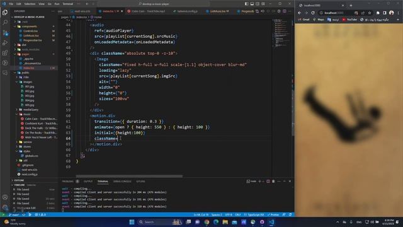Go back in the Chrome browser

coord(300,13)
